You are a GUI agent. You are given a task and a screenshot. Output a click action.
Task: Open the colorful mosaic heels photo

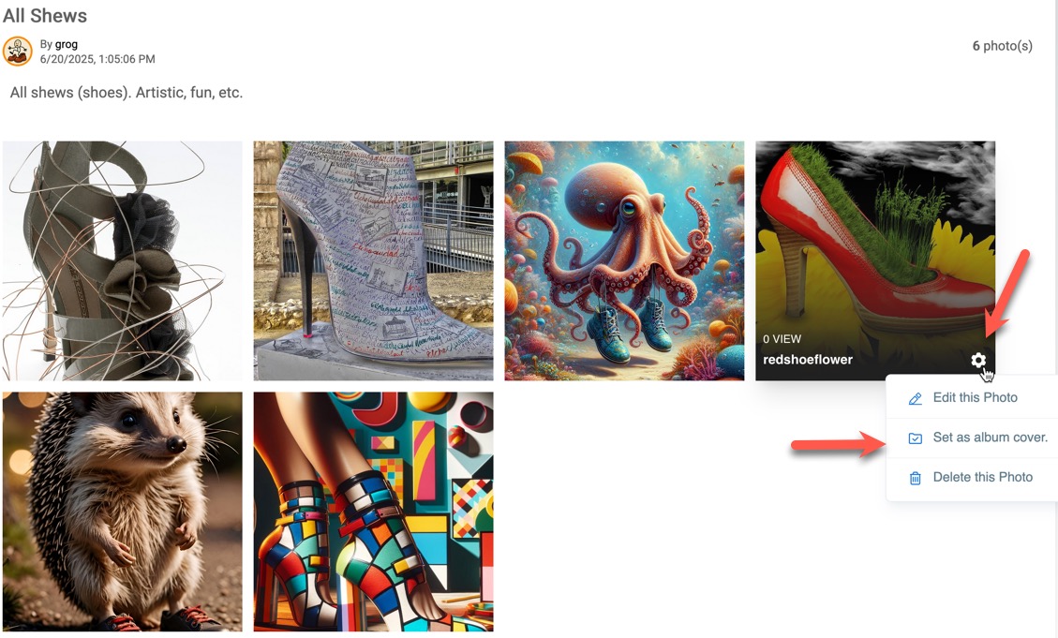(x=373, y=512)
